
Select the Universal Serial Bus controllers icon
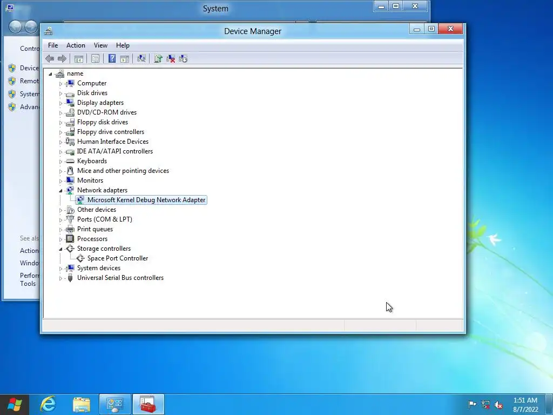point(70,278)
